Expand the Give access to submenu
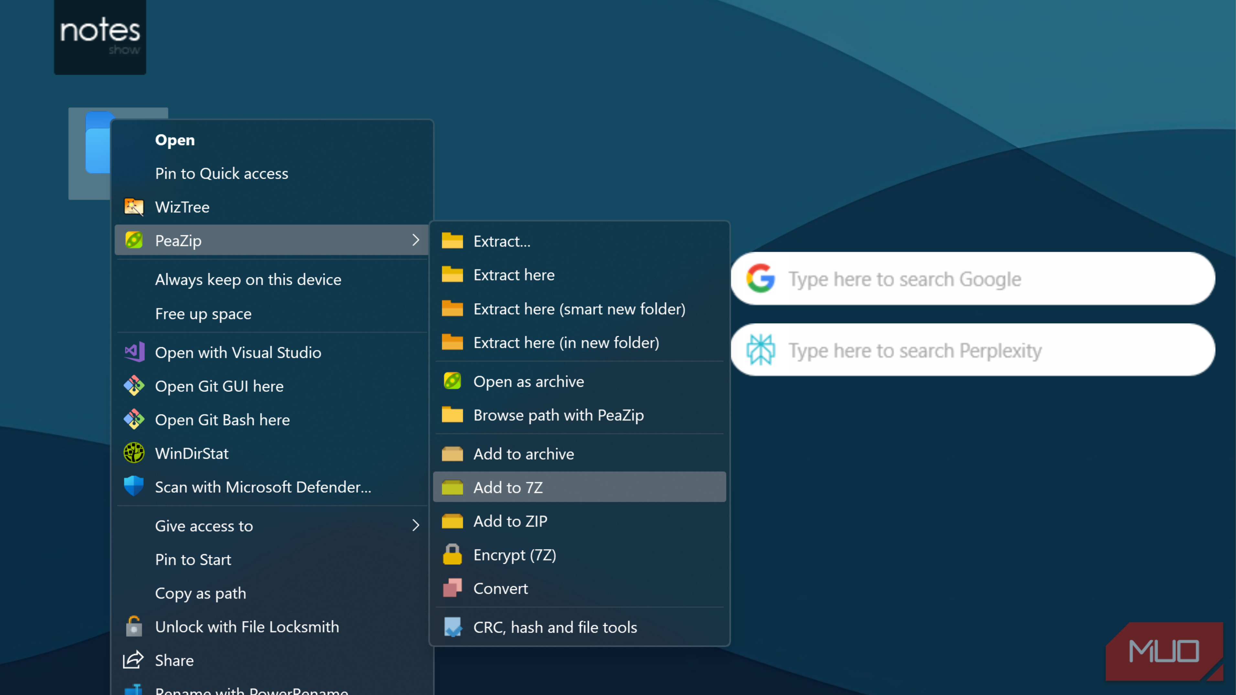The height and width of the screenshot is (695, 1236). coord(416,526)
